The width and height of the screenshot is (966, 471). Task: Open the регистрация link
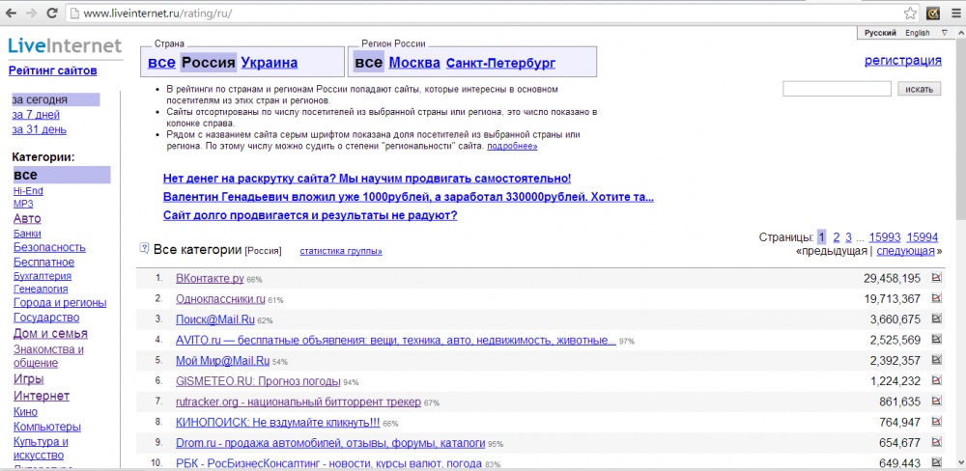coord(903,61)
